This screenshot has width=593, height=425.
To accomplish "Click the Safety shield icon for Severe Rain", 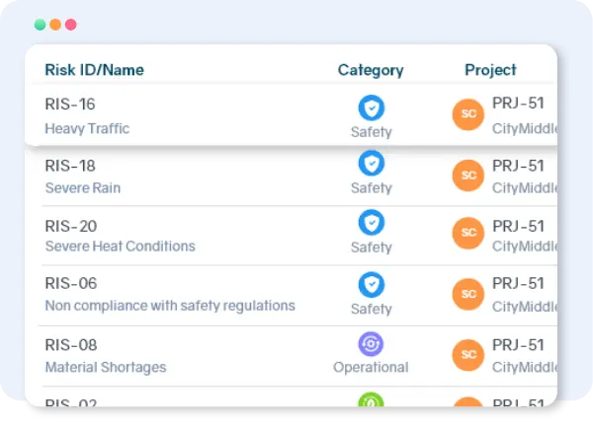I will tap(371, 164).
